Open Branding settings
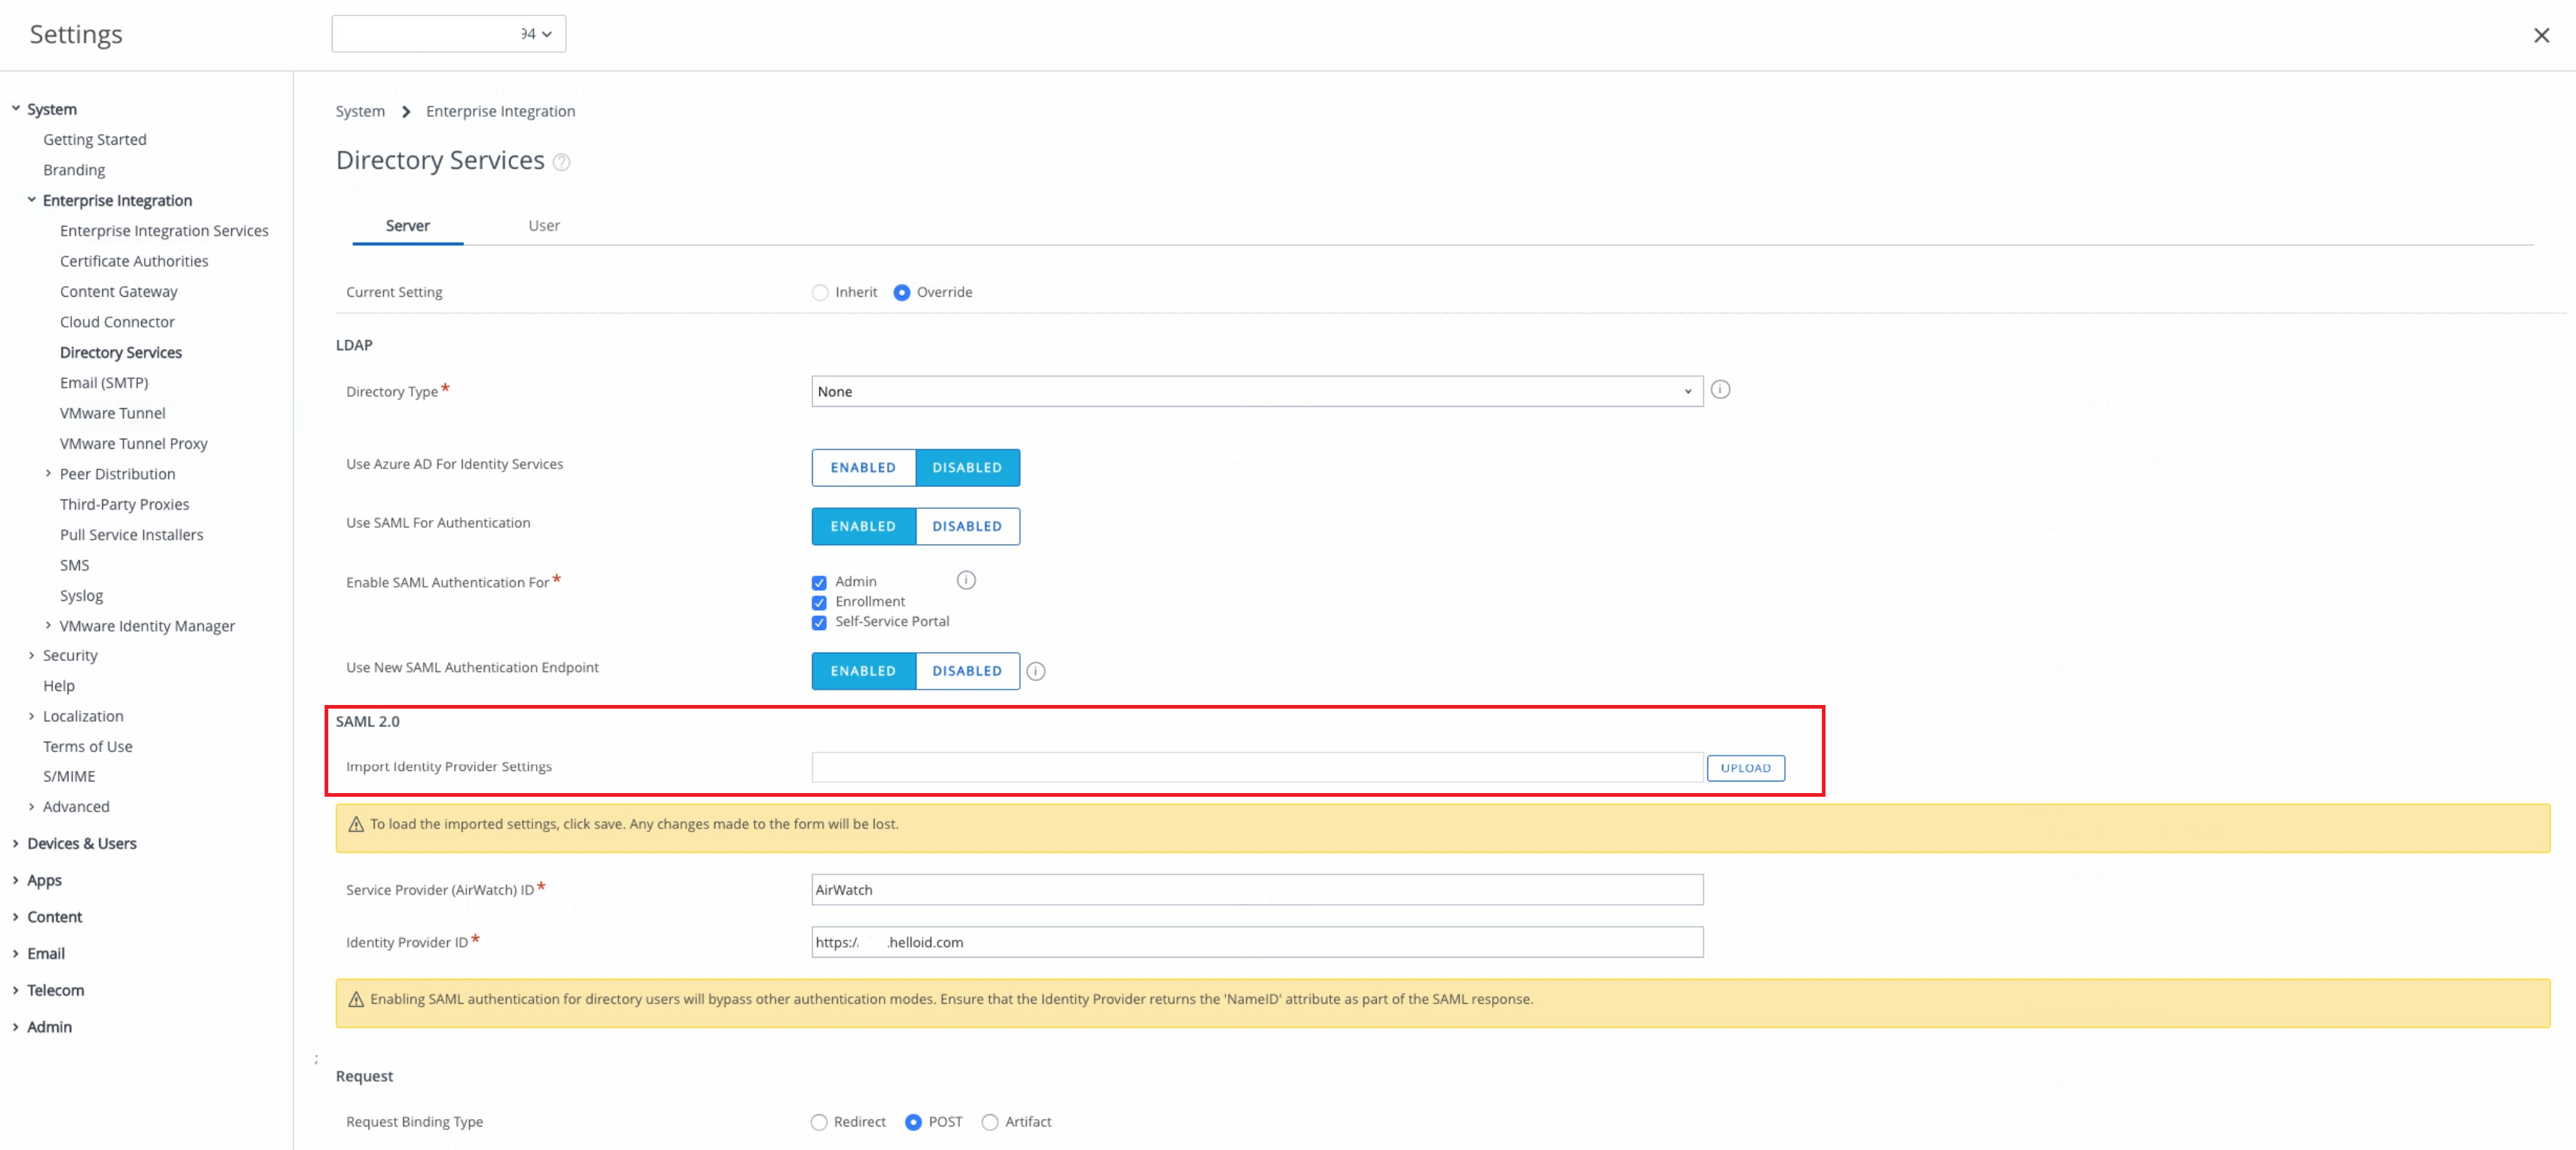2576x1150 pixels. pyautogui.click(x=74, y=170)
